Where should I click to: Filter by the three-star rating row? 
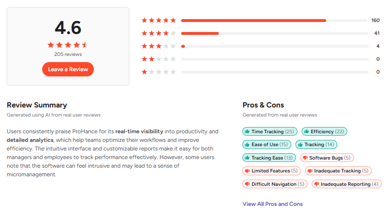[x=273, y=46]
